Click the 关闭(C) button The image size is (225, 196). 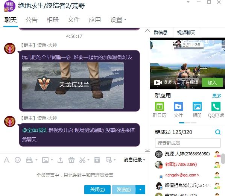pos(97,190)
